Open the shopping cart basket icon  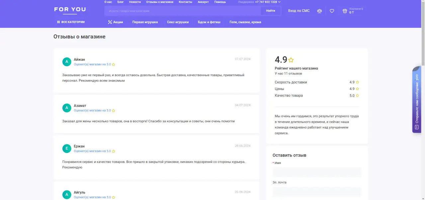tap(345, 11)
